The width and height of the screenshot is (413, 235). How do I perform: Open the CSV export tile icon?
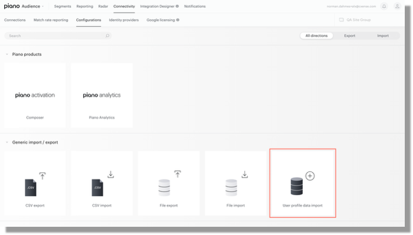pyautogui.click(x=35, y=184)
